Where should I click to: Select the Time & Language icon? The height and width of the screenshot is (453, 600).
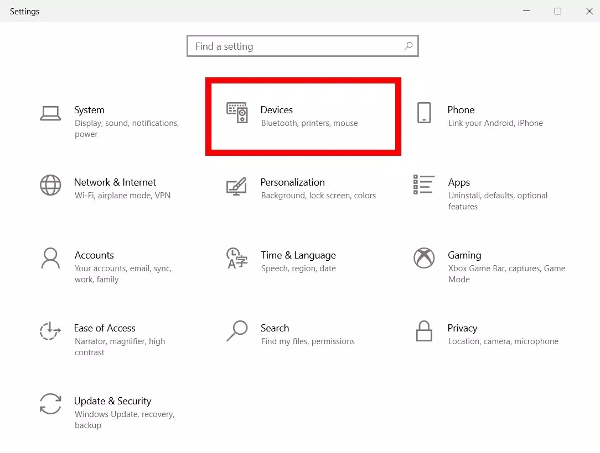click(x=237, y=258)
